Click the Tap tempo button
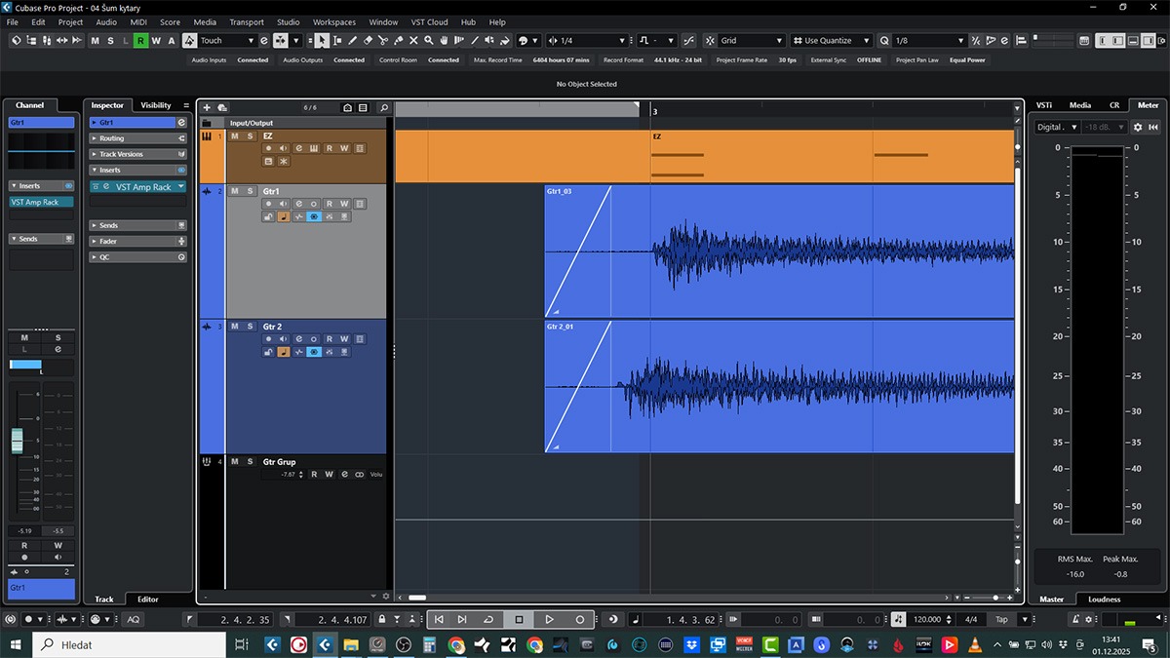Screen dimensions: 1170x658 coord(1000,619)
